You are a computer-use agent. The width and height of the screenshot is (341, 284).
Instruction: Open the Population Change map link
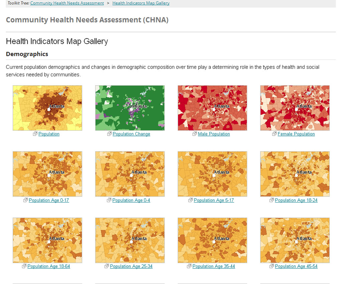click(x=131, y=134)
